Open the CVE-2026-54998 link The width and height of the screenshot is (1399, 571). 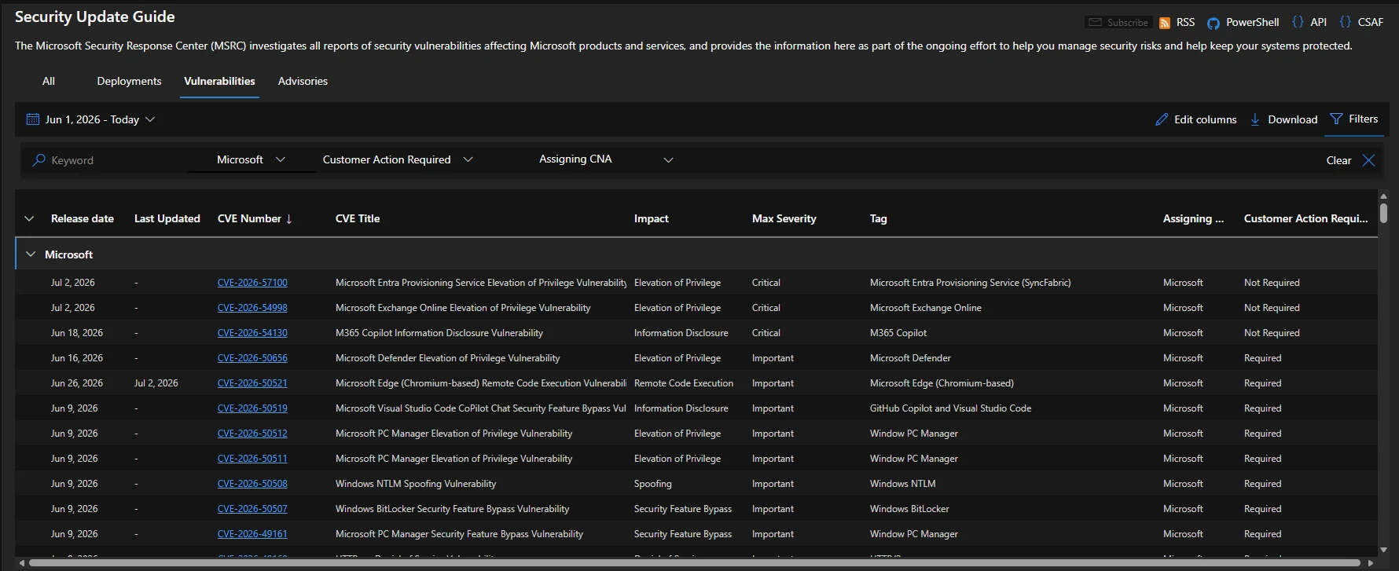click(252, 308)
